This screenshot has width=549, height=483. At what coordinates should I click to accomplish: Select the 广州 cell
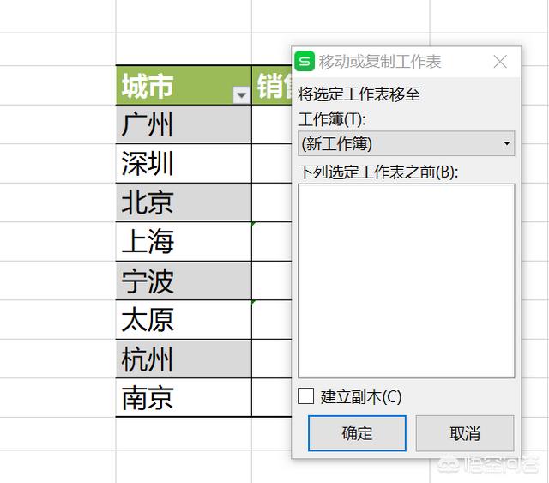[x=184, y=124]
